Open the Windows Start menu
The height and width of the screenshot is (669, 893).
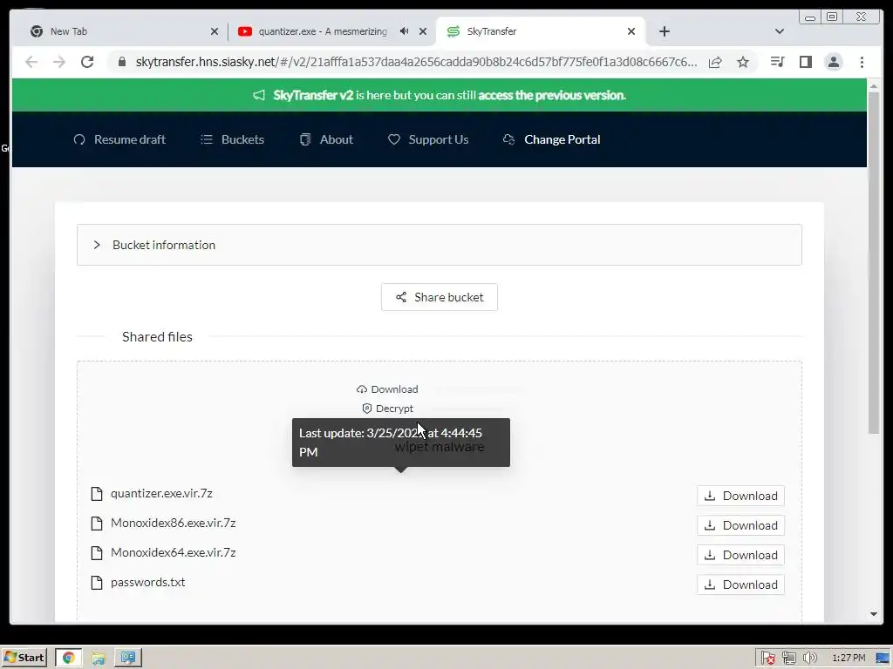[24, 658]
